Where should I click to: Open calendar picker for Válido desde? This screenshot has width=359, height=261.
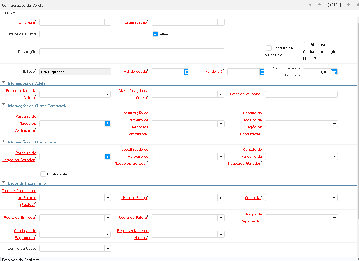(x=186, y=72)
